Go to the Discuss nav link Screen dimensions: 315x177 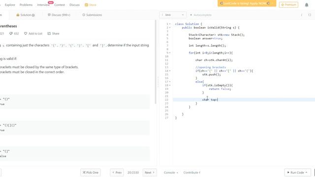point(74,5)
